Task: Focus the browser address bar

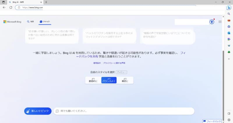Action: tap(106, 8)
